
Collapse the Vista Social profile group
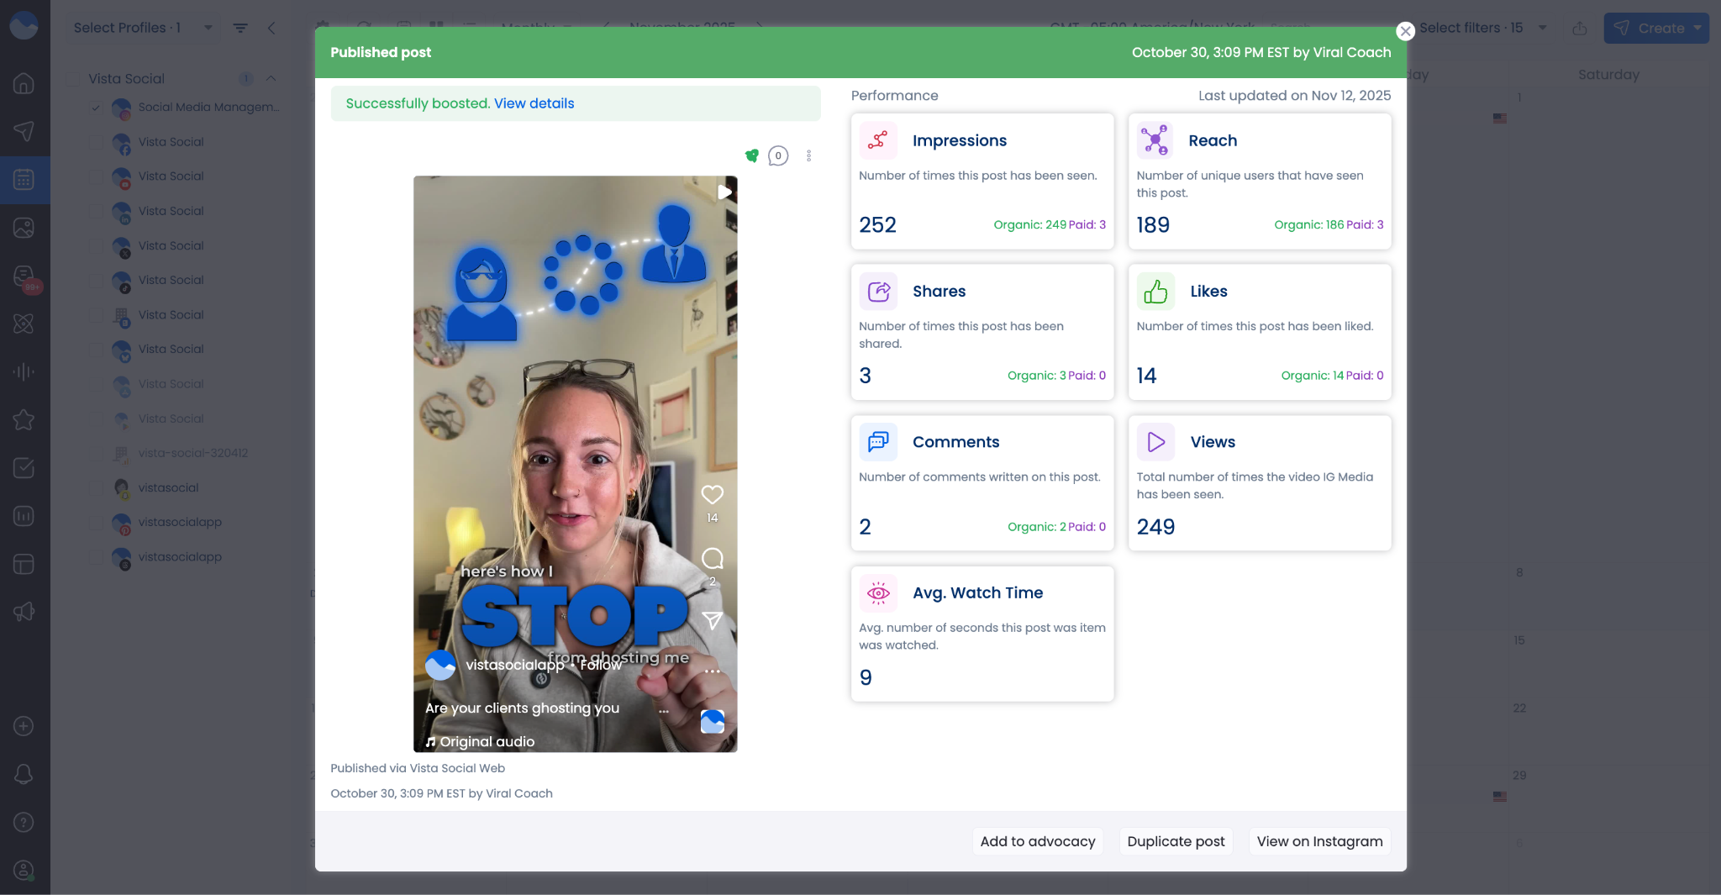tap(271, 78)
